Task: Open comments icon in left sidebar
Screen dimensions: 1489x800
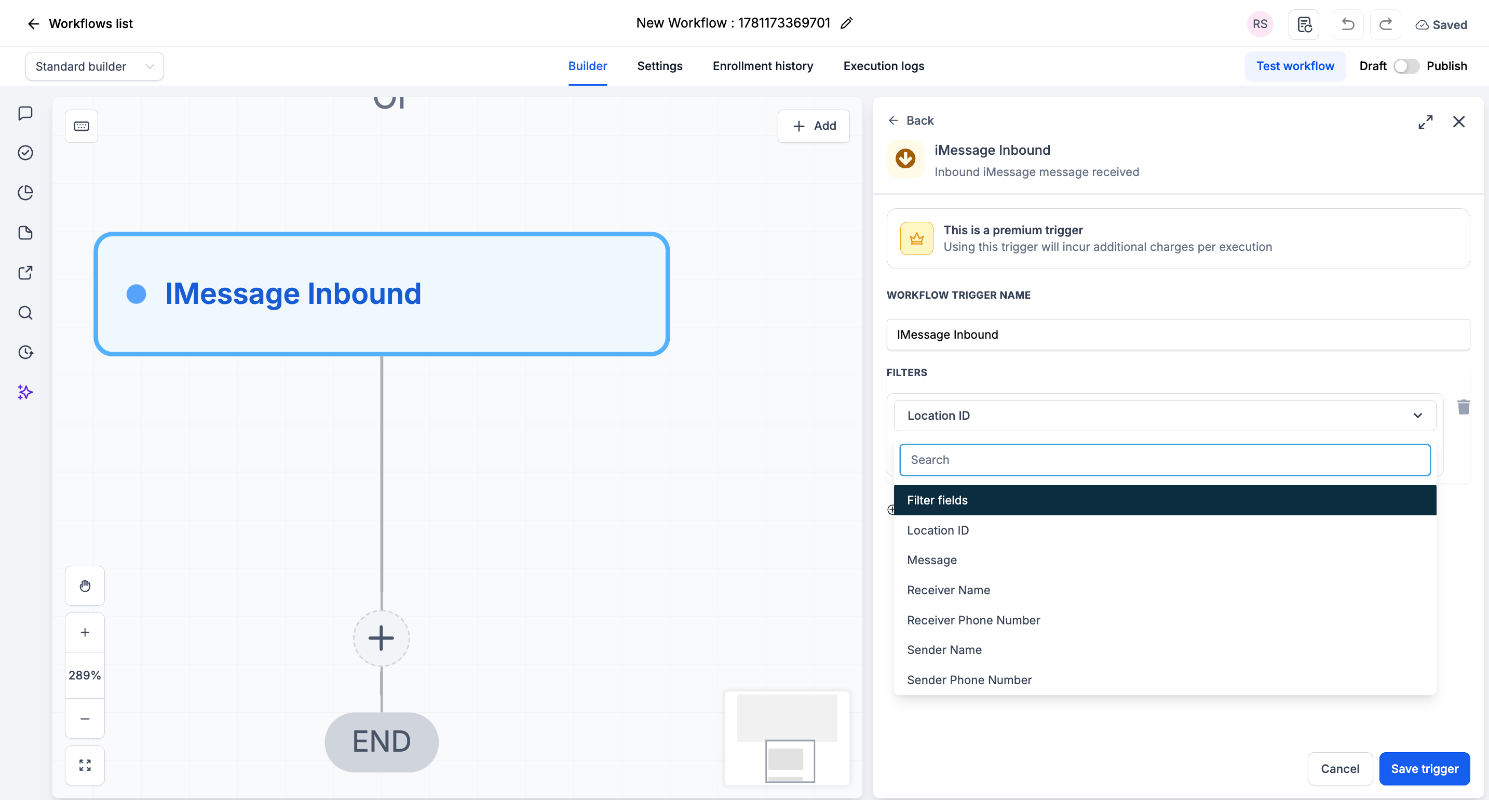Action: click(25, 113)
